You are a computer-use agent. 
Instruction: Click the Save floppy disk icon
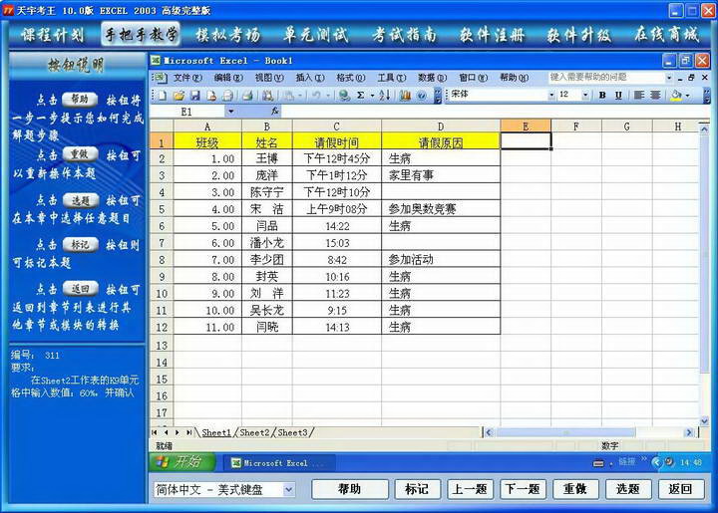195,95
